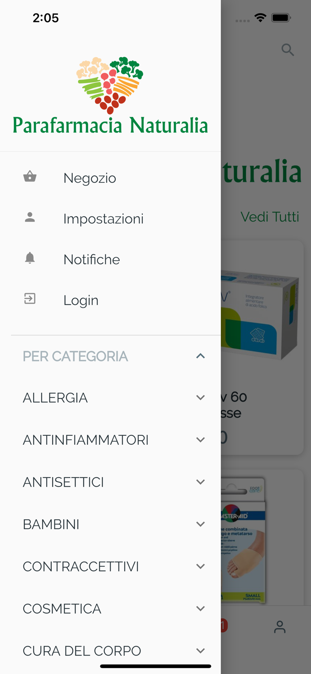This screenshot has width=311, height=674.
Task: Expand the BAMBINI category chevron
Action: (200, 524)
